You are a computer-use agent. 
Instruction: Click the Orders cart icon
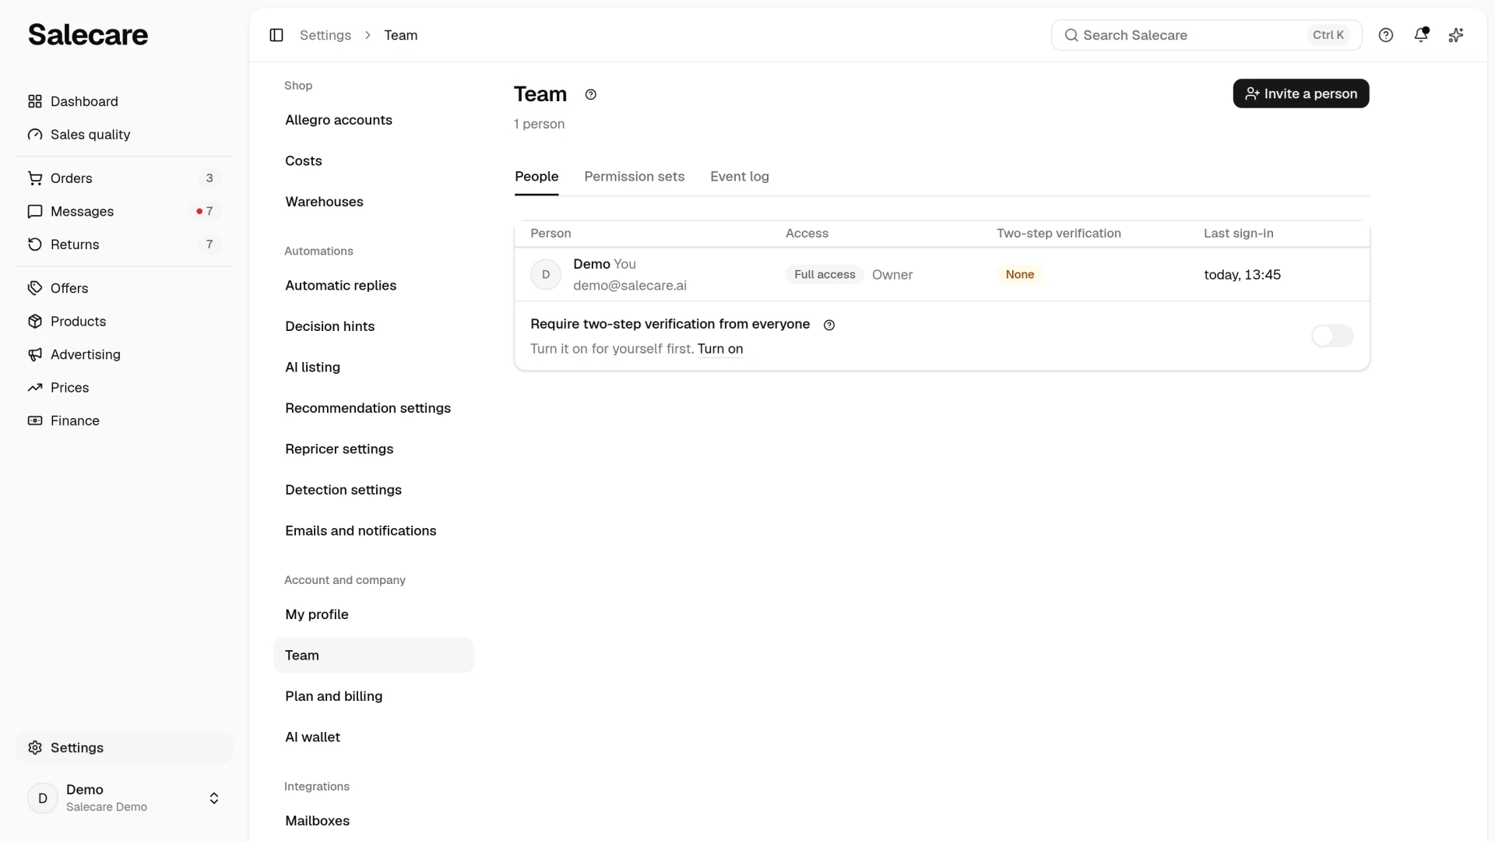[x=35, y=178]
